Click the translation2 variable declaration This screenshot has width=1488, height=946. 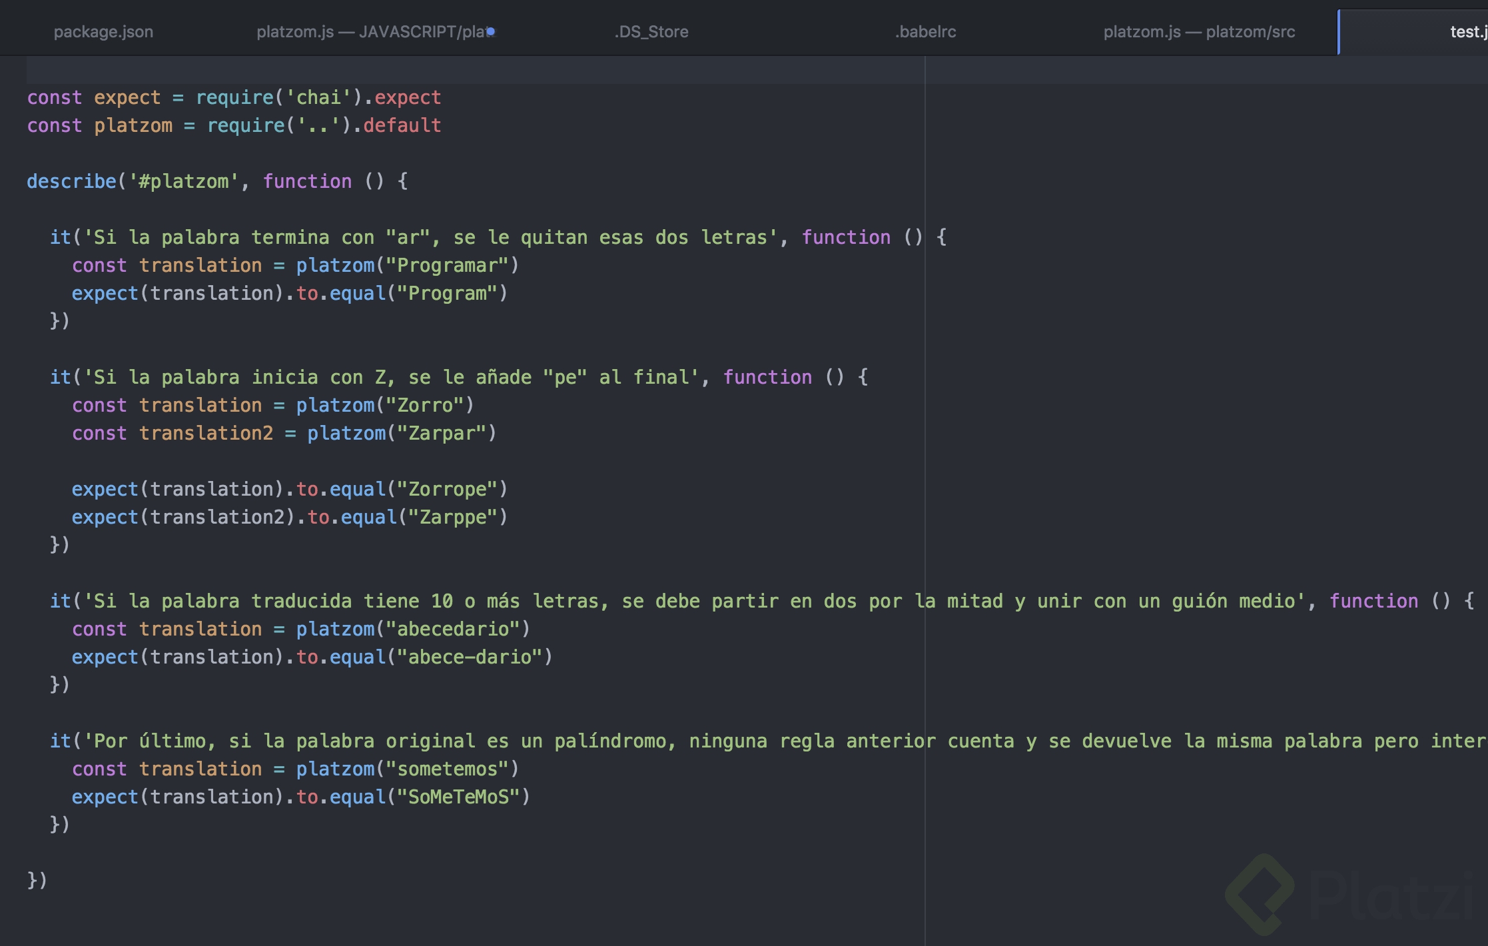[x=206, y=433]
